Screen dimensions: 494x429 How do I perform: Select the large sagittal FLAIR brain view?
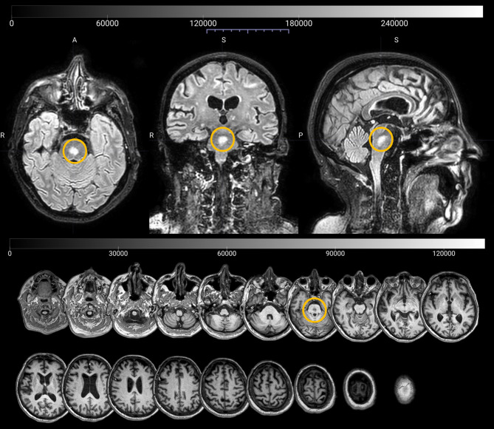[x=396, y=143]
